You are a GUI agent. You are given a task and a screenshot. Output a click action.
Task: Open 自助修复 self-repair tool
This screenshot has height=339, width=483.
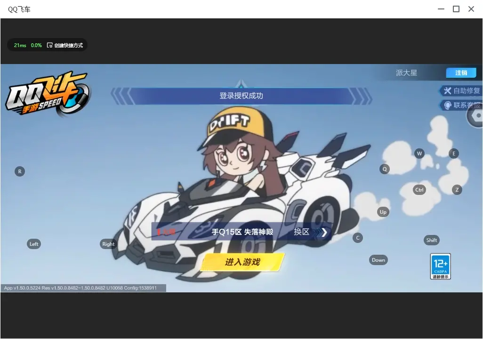(461, 90)
